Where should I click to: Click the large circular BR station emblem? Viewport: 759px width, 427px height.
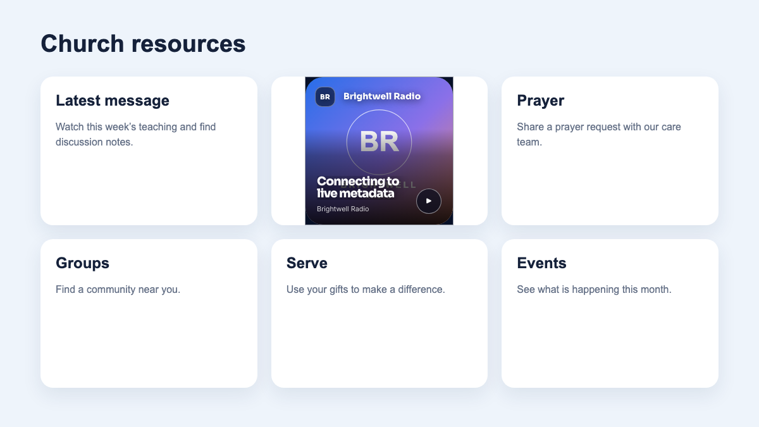379,142
